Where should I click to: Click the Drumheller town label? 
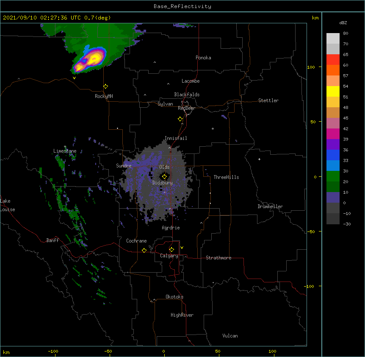(270, 206)
